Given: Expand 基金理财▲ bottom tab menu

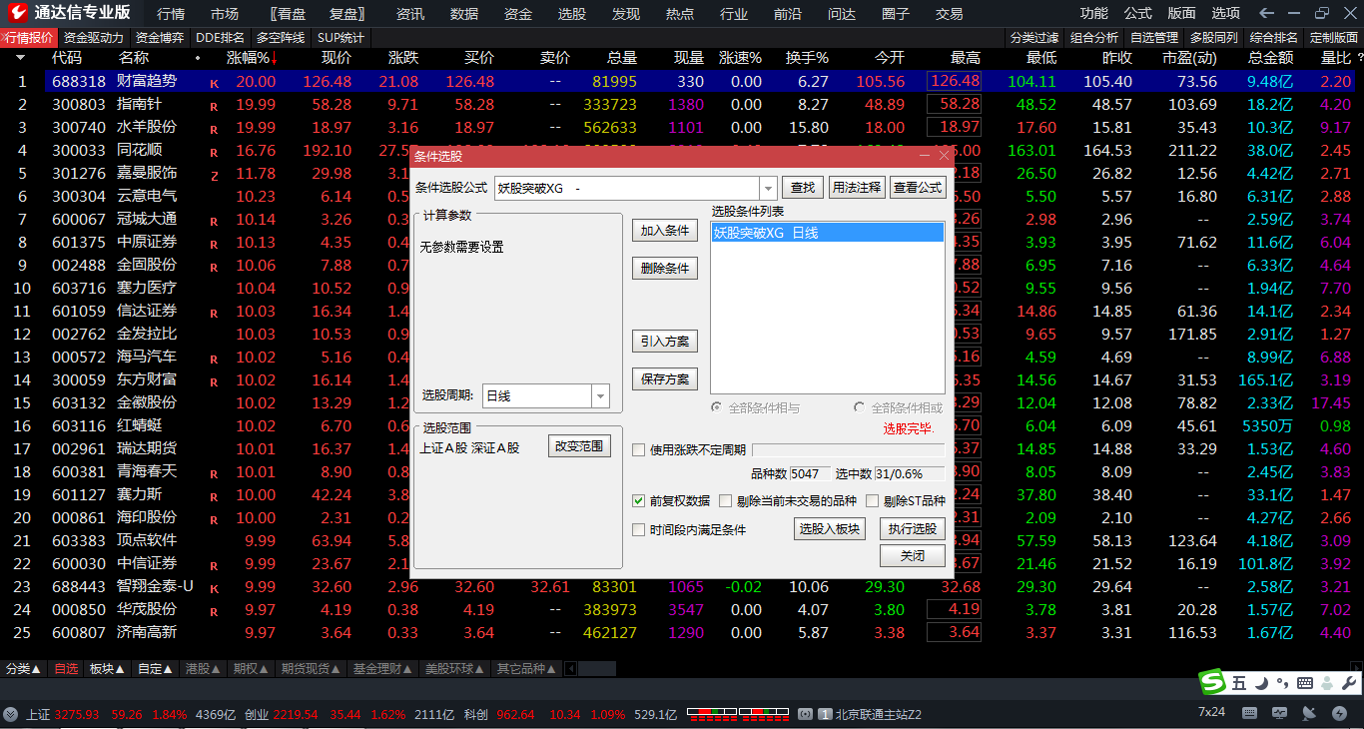Looking at the screenshot, I should (x=382, y=669).
